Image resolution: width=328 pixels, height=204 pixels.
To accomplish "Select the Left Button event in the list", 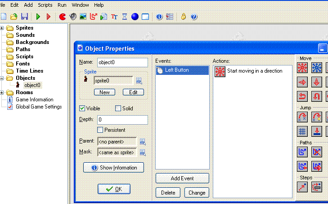I will [182, 70].
